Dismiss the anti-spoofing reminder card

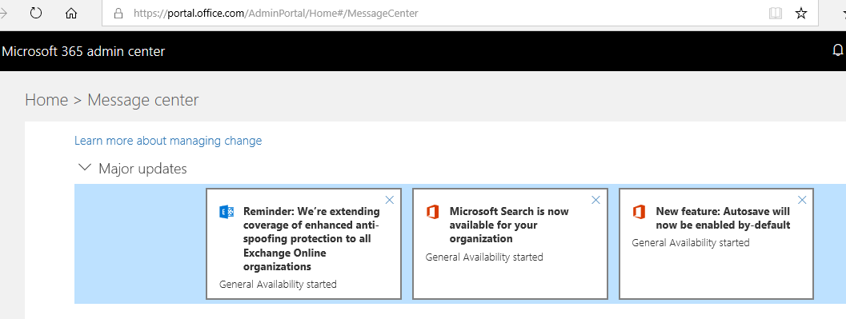tap(390, 200)
